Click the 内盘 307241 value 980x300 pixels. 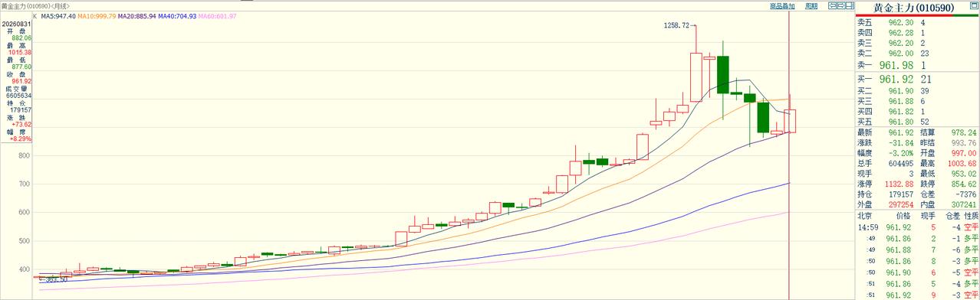click(x=963, y=204)
